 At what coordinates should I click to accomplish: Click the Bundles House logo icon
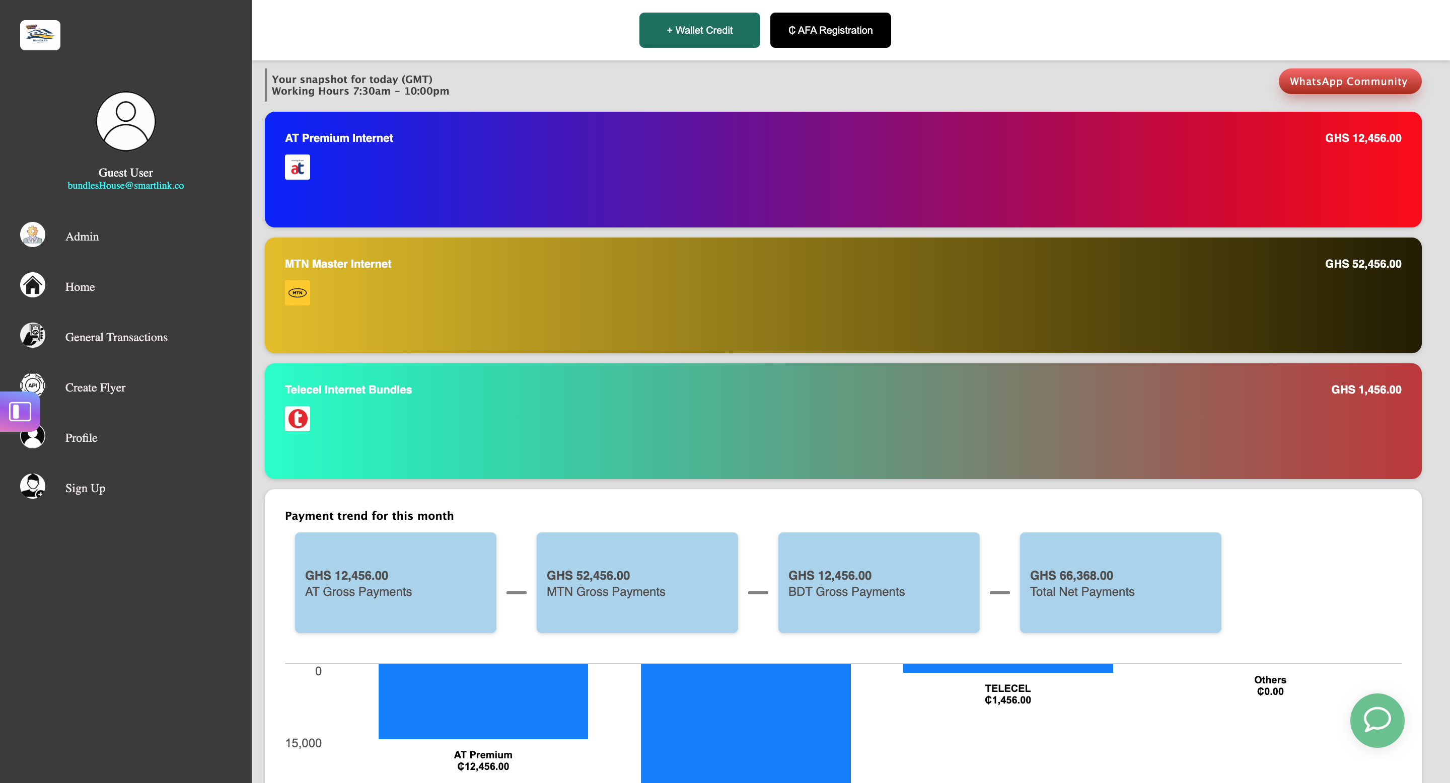click(40, 35)
